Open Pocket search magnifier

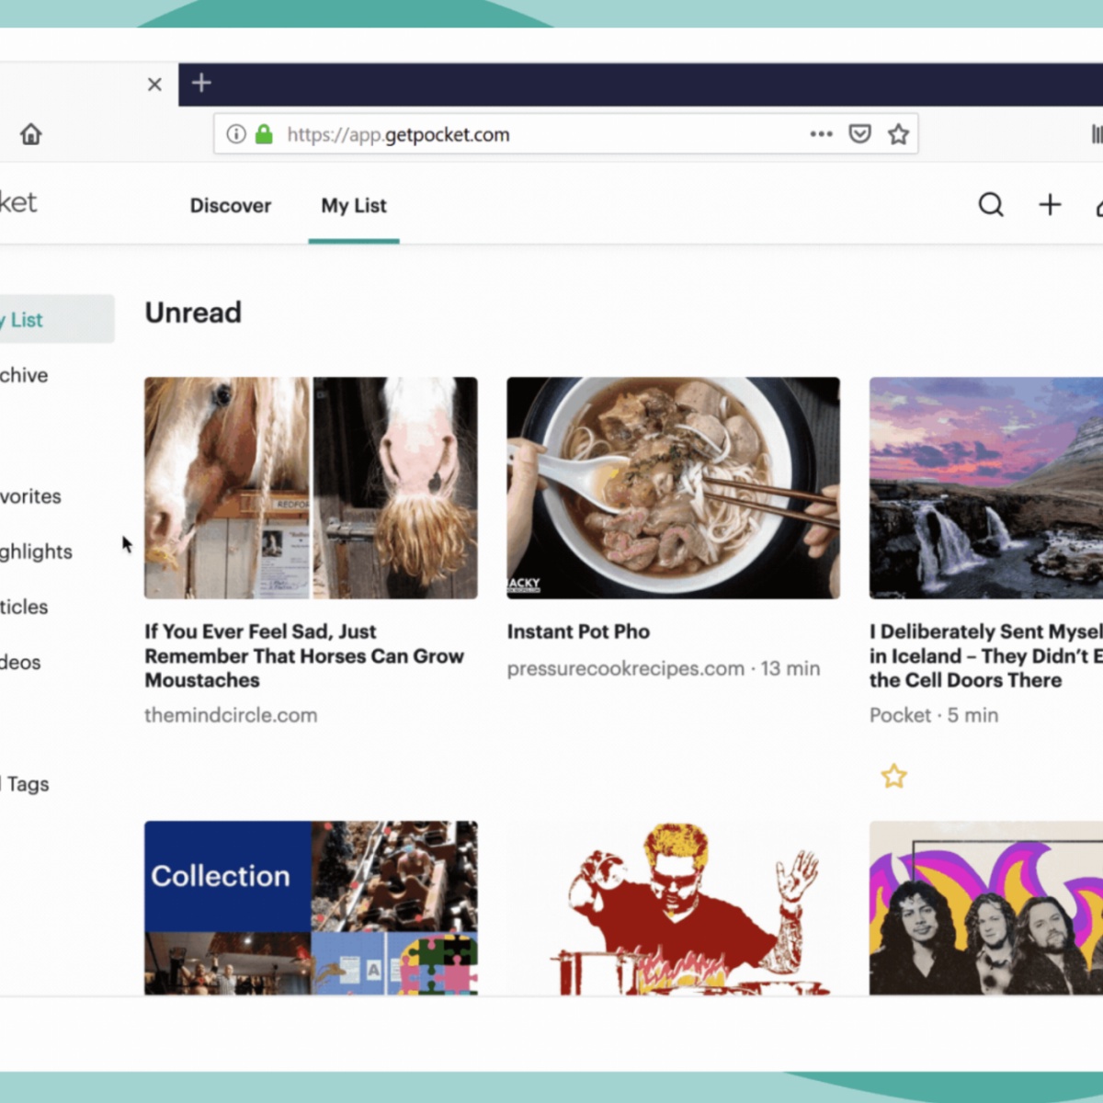coord(991,204)
